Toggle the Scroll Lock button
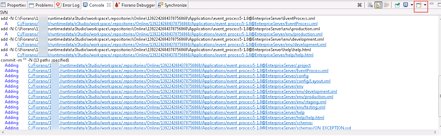The image size is (441, 136). pos(378,5)
